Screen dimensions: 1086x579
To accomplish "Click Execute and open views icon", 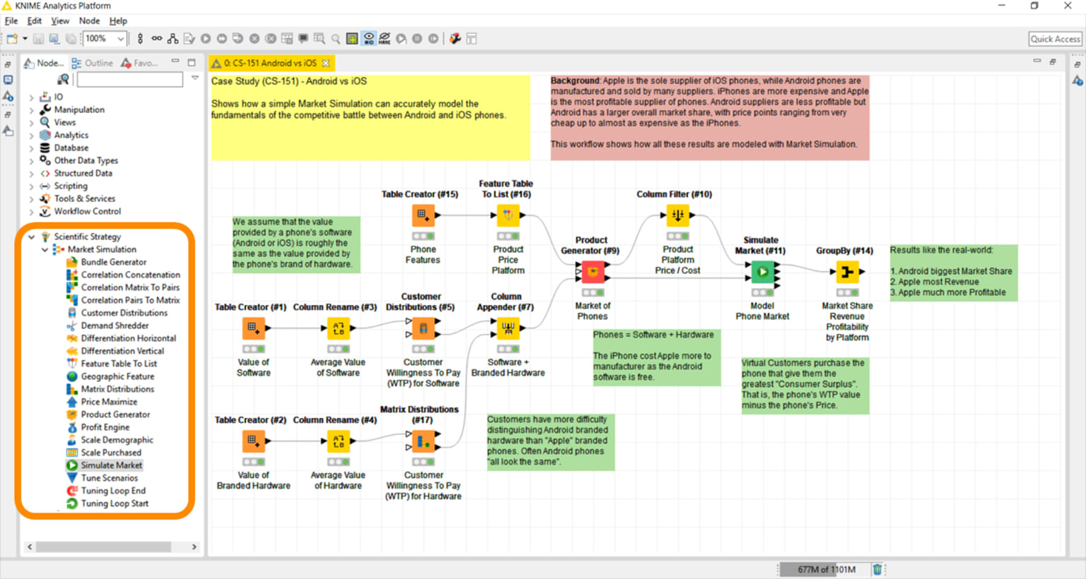I will click(x=238, y=39).
